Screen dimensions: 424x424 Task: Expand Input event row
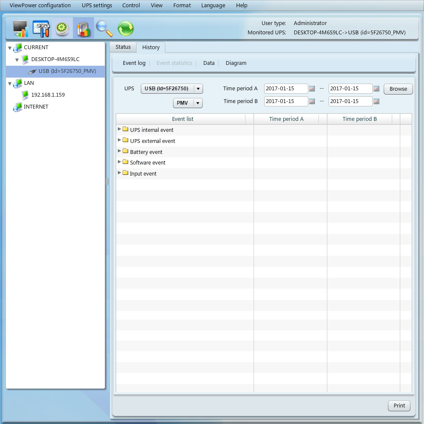[119, 173]
